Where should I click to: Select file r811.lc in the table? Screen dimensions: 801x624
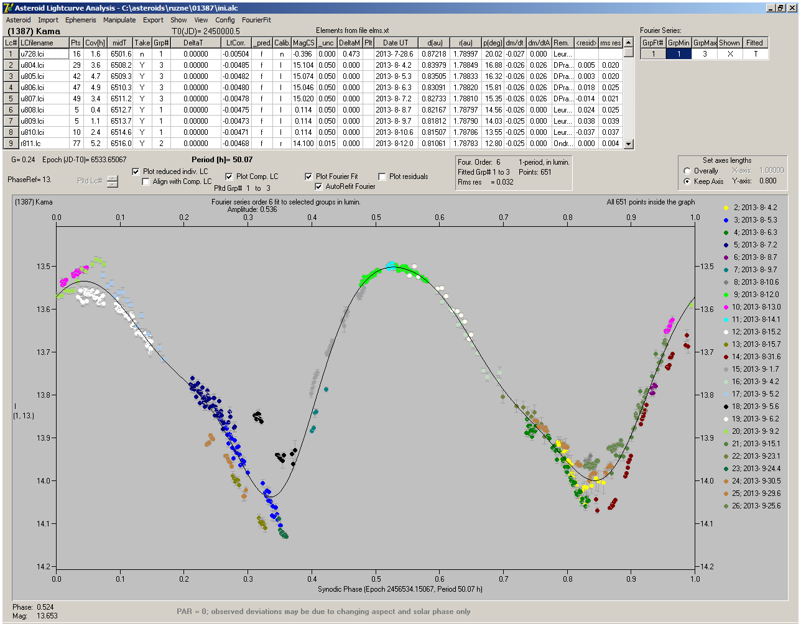(44, 144)
